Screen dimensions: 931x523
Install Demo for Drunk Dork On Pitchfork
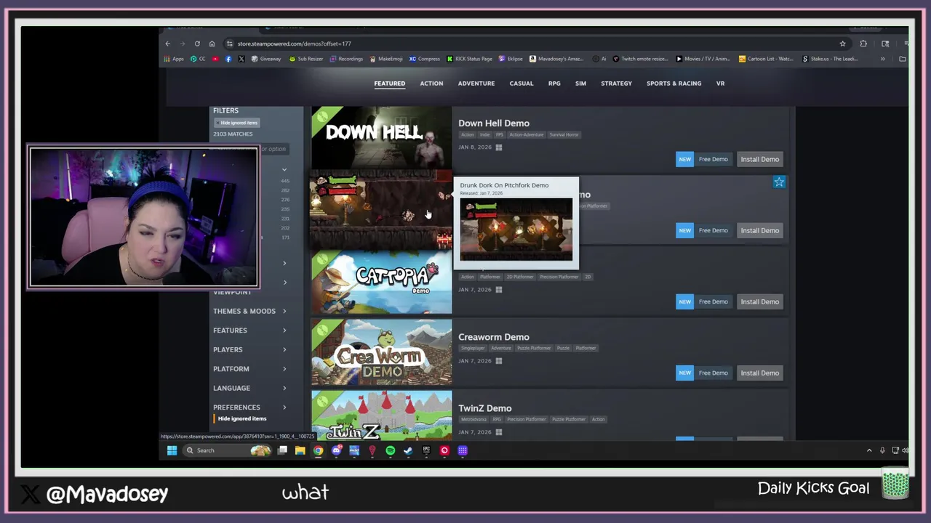(x=759, y=230)
